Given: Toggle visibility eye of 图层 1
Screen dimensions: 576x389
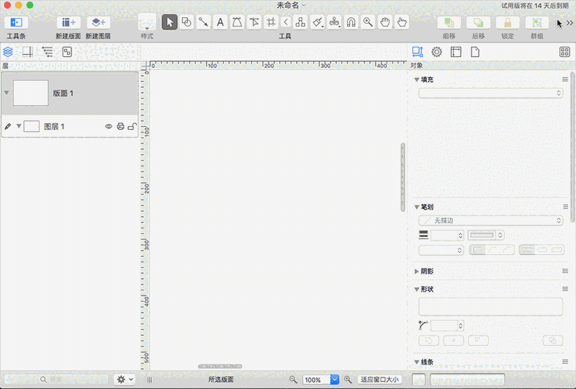Looking at the screenshot, I should pos(109,127).
